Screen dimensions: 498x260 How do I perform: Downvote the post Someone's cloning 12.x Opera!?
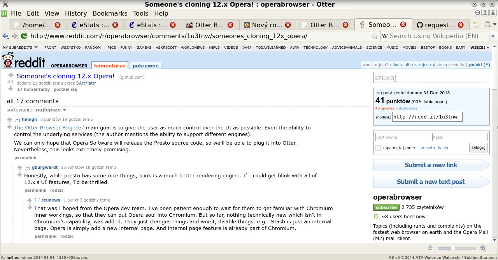(11, 88)
